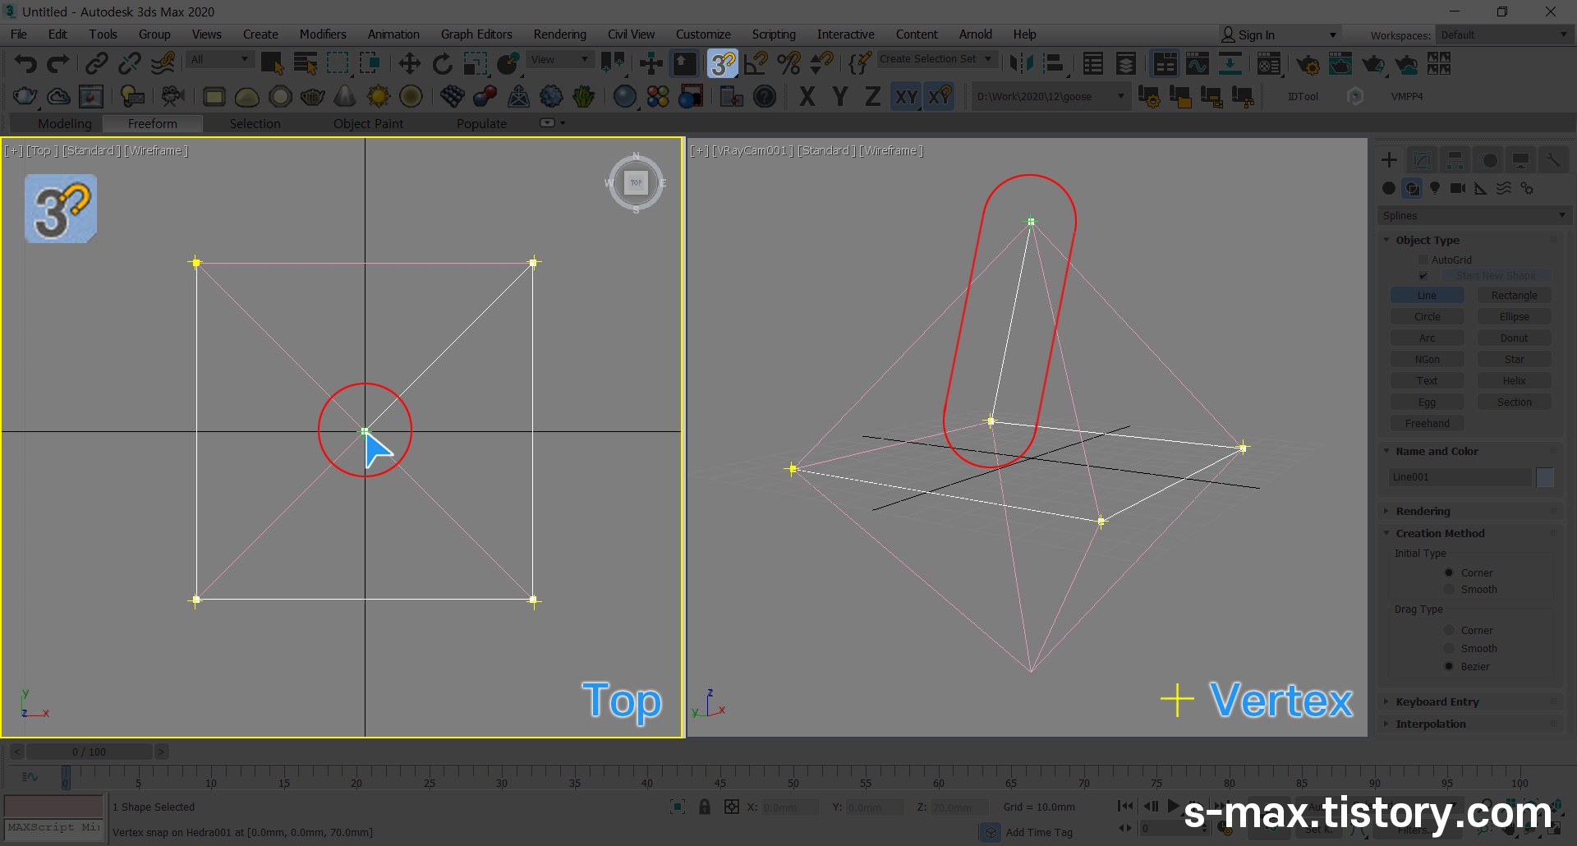Select the Select and Rotate tool

pos(442,63)
